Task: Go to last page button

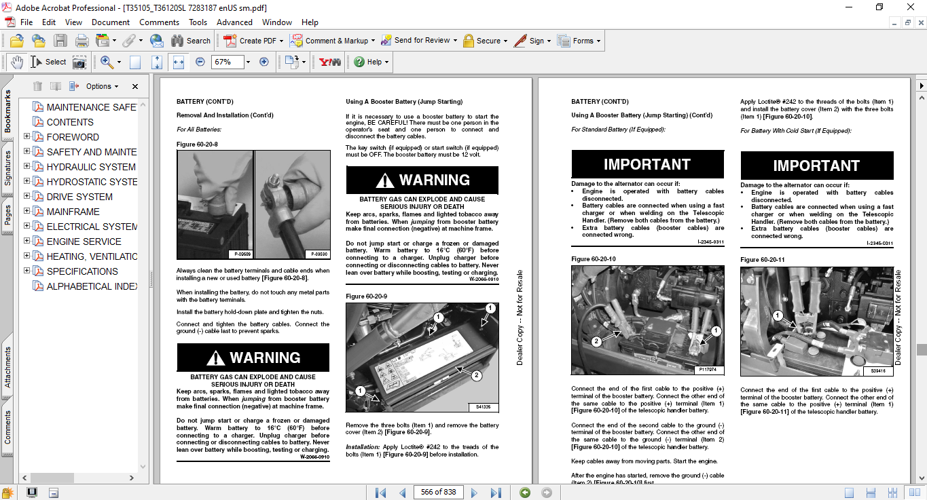Action: tap(496, 493)
